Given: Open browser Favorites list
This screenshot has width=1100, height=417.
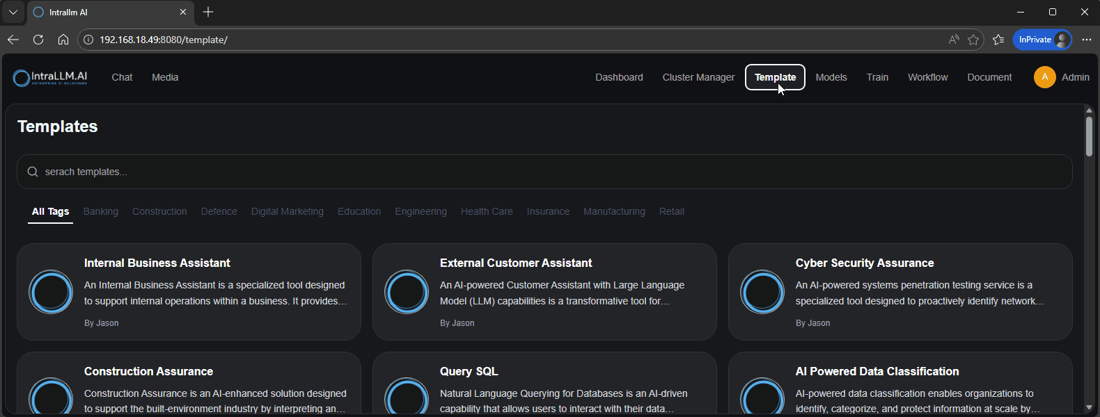Looking at the screenshot, I should pos(998,40).
